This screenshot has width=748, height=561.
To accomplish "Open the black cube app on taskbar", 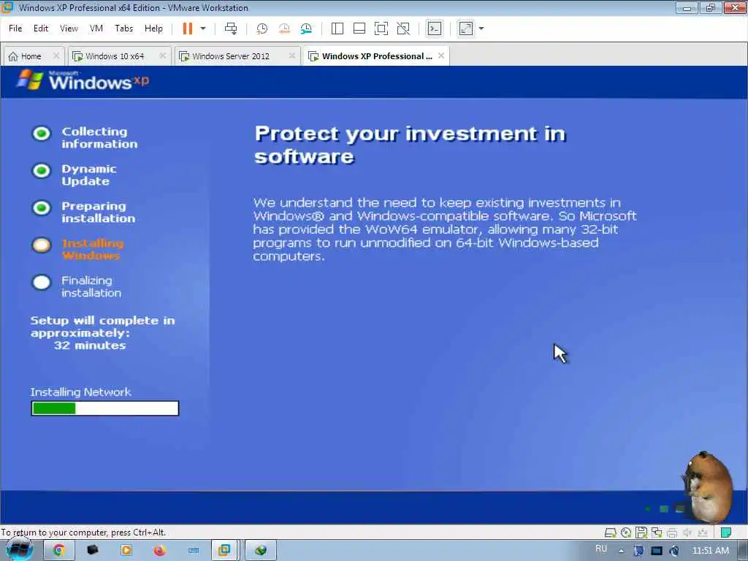I will click(93, 551).
